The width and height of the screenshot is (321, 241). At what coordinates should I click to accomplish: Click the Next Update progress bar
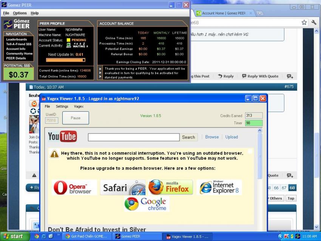(65, 60)
